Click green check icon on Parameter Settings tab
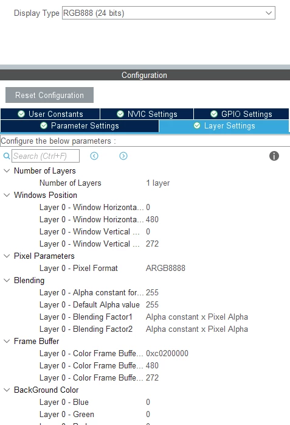 [x=44, y=125]
